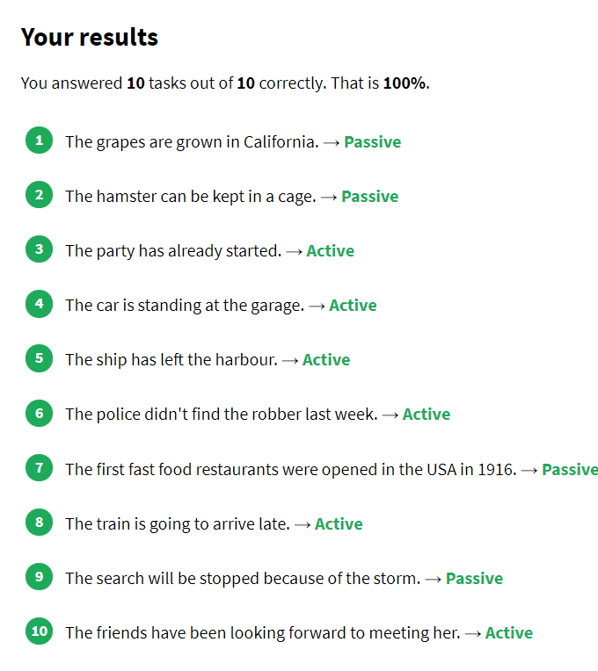Select the green number 5 badge
This screenshot has height=671, width=598.
[39, 358]
